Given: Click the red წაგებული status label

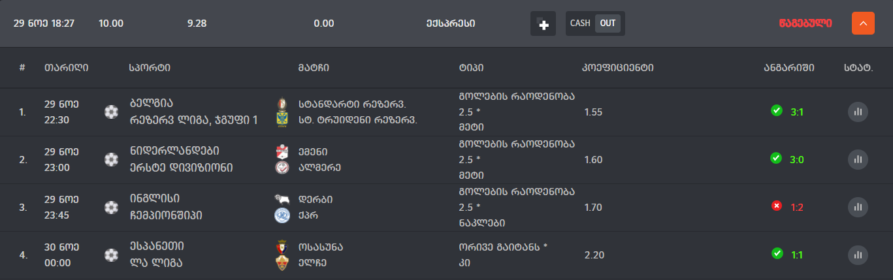Looking at the screenshot, I should pyautogui.click(x=805, y=23).
